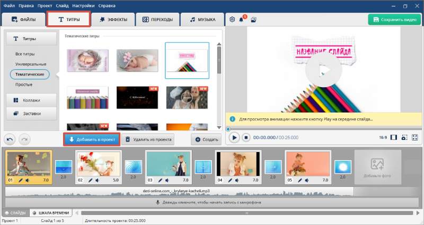Show Простые titles category
The width and height of the screenshot is (424, 225).
24,85
